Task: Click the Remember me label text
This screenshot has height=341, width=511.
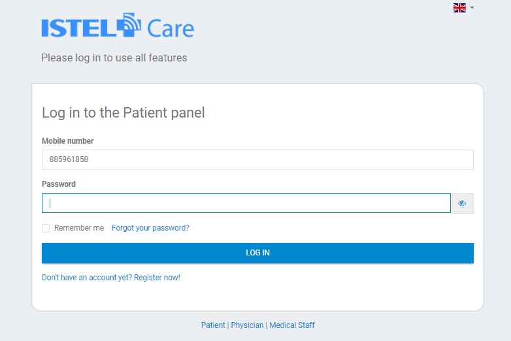Action: (x=79, y=228)
